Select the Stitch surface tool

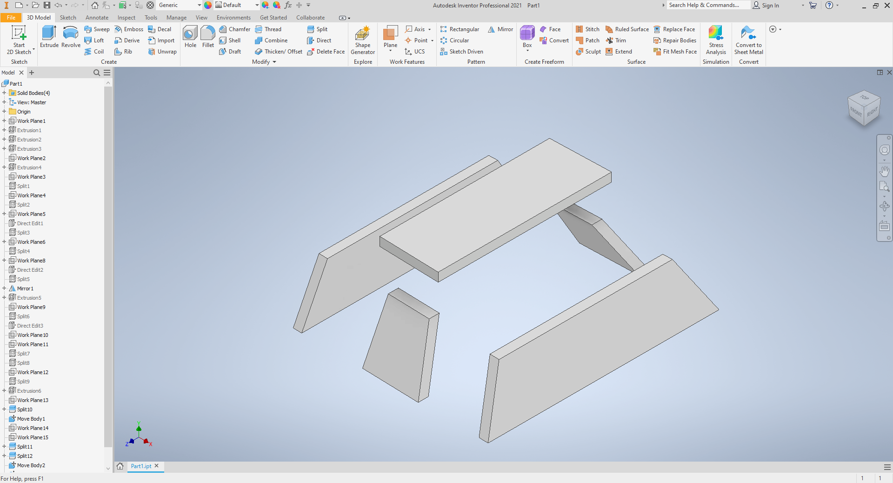pos(587,29)
